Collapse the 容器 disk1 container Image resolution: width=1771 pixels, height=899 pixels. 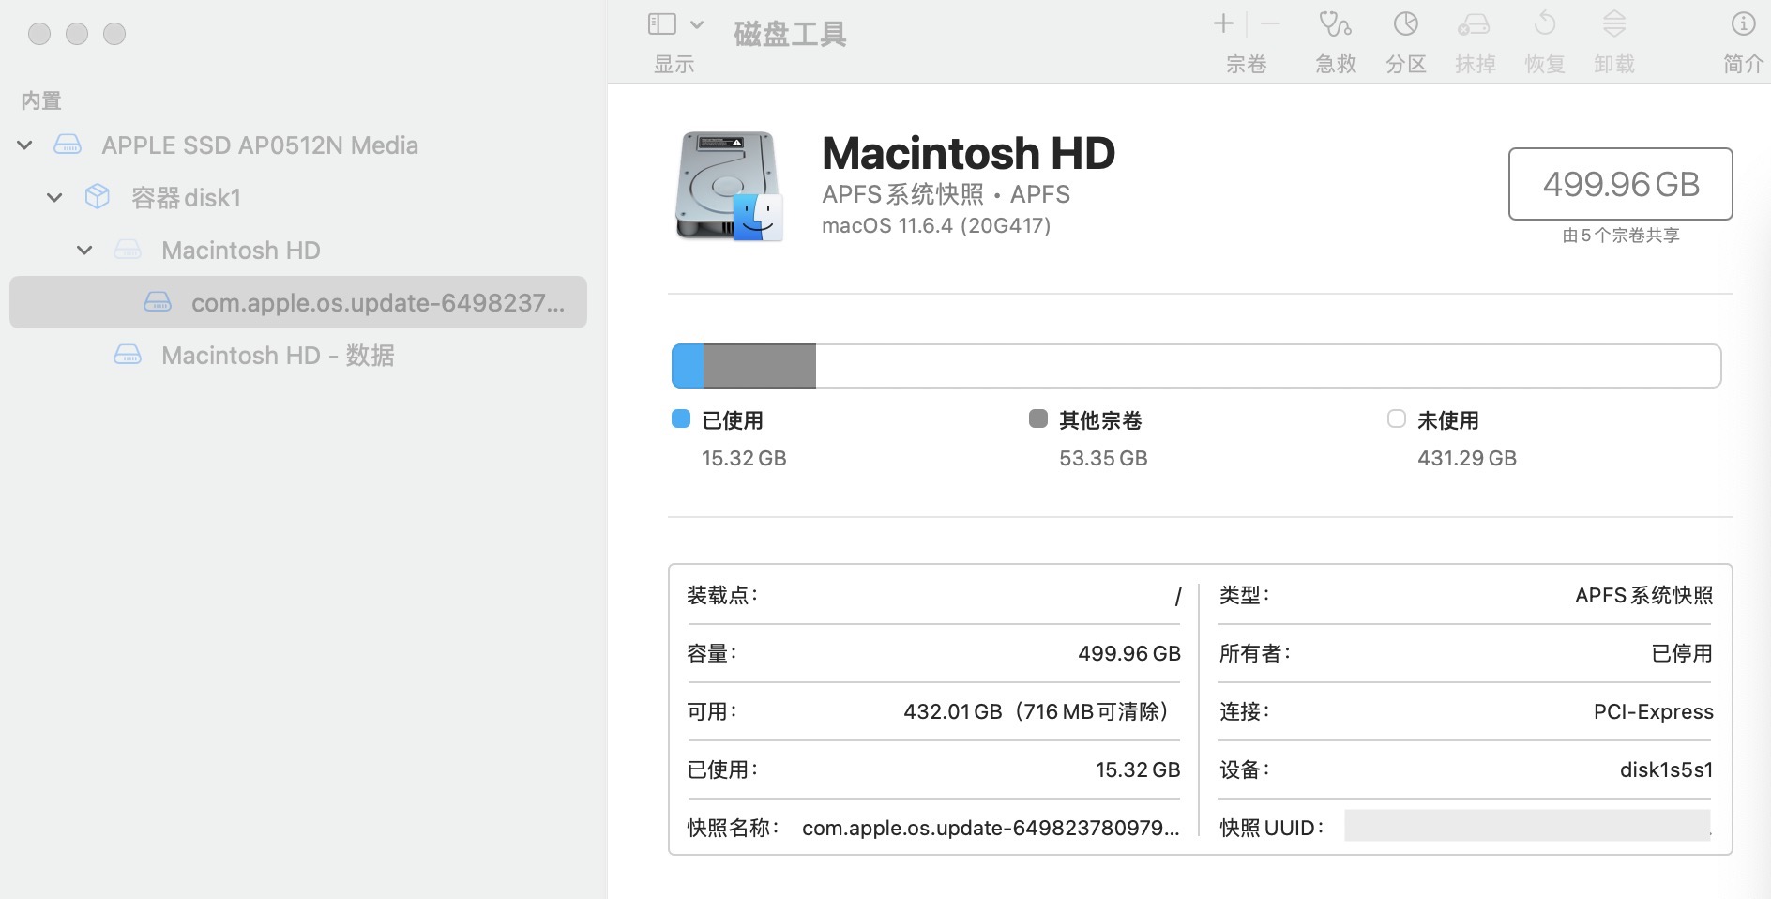[54, 198]
